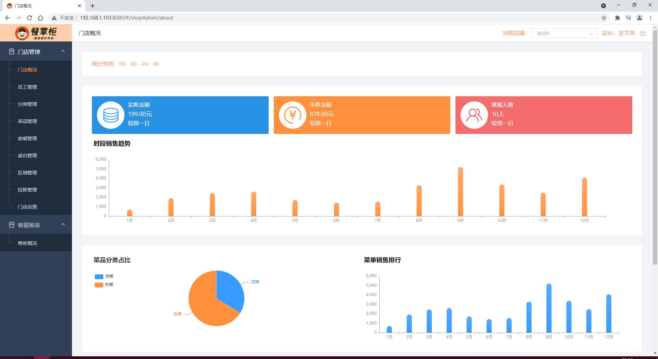Select 门店概况 in the sidebar
Image resolution: width=658 pixels, height=359 pixels.
pos(27,70)
